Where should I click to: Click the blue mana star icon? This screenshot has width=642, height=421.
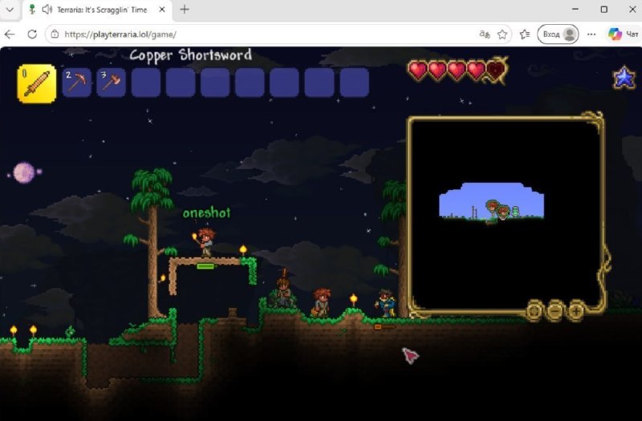[624, 77]
